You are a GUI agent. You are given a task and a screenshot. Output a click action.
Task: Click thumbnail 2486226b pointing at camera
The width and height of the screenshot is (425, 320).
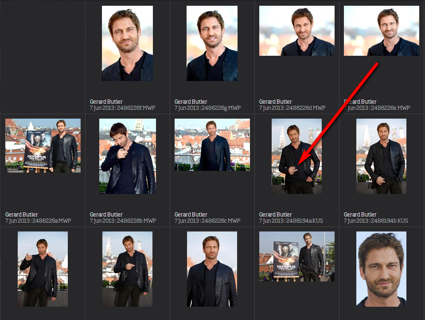(x=127, y=156)
